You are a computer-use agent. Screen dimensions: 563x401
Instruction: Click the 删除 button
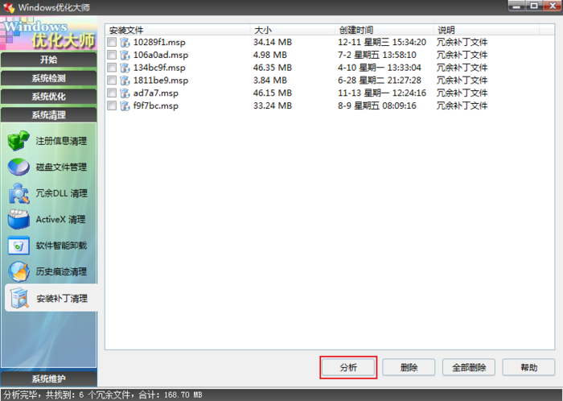click(409, 367)
